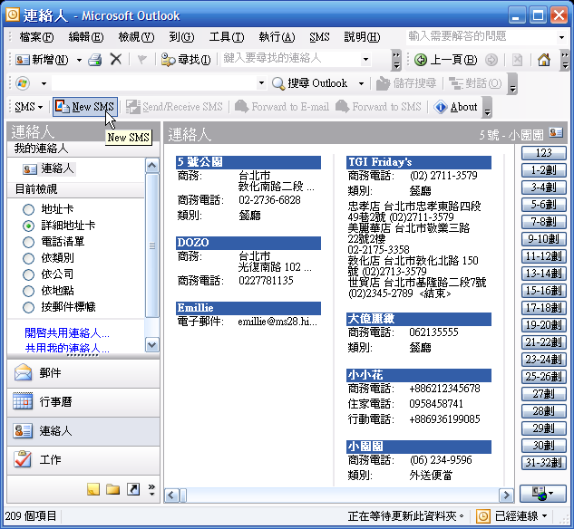
Task: Select the 依地點 view radio button
Action: [x=28, y=291]
